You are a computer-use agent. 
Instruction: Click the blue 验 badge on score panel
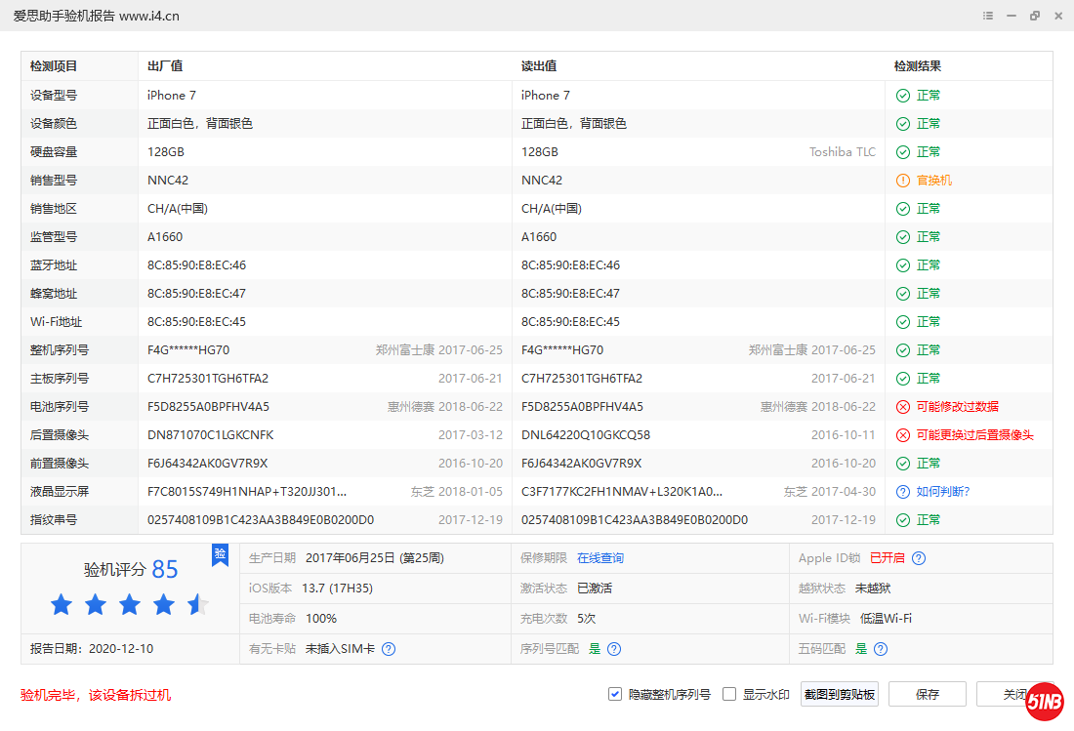[x=220, y=554]
